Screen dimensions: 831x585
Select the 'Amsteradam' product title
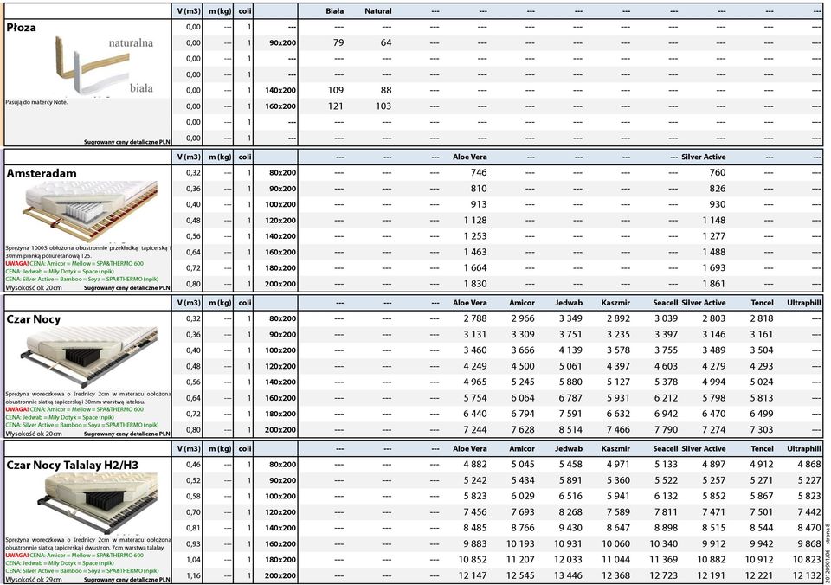click(x=42, y=173)
